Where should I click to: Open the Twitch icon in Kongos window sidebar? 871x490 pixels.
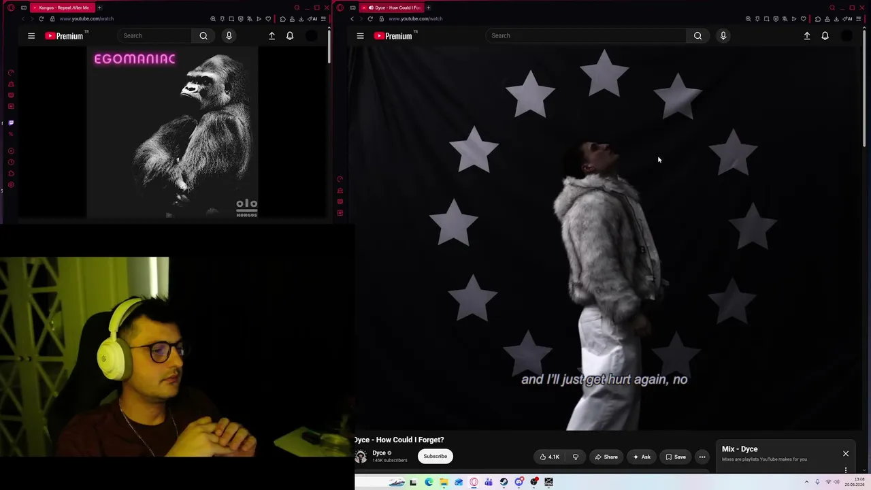(11, 122)
